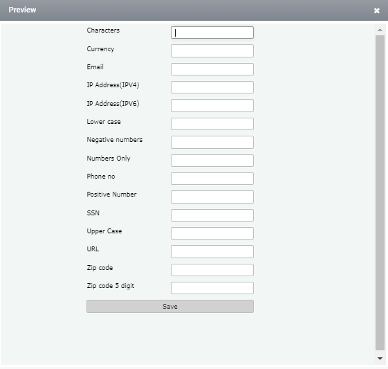Screen dimensions: 388x369
Task: Focus the Positive Number input
Action: (212, 197)
